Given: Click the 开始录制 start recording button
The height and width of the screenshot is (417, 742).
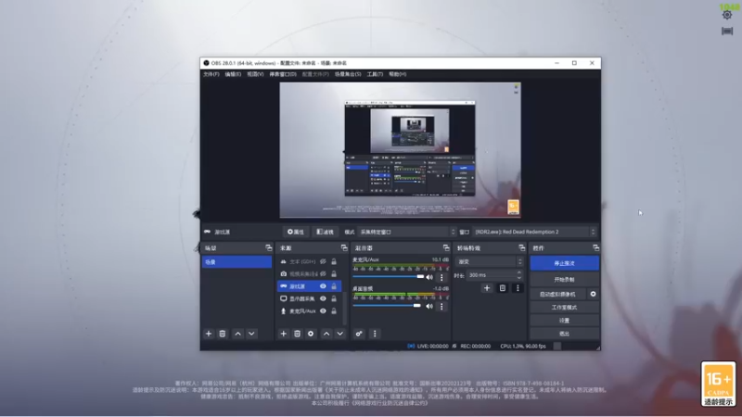Looking at the screenshot, I should (565, 280).
